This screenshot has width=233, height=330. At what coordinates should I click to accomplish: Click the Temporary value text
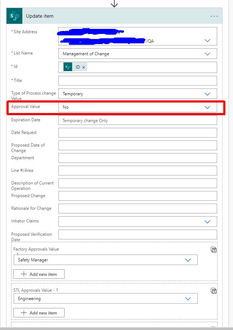73,94
